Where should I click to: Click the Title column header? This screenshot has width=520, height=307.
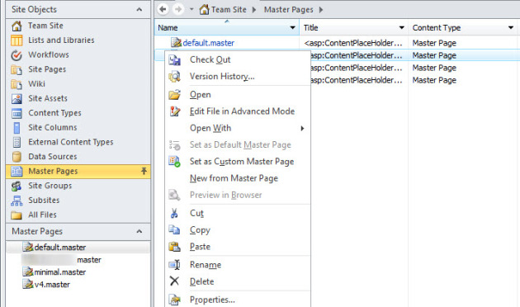(353, 28)
